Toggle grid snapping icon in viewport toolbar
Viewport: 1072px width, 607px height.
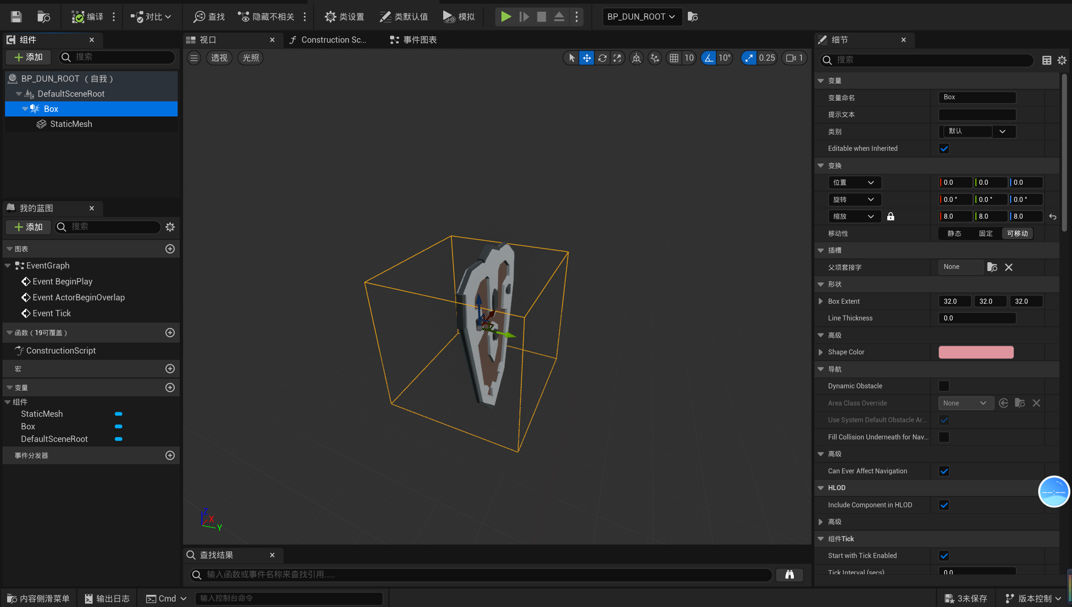pos(674,58)
